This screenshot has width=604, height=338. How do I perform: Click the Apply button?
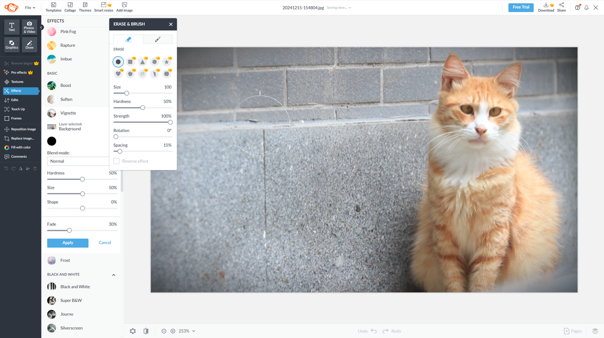coord(68,243)
